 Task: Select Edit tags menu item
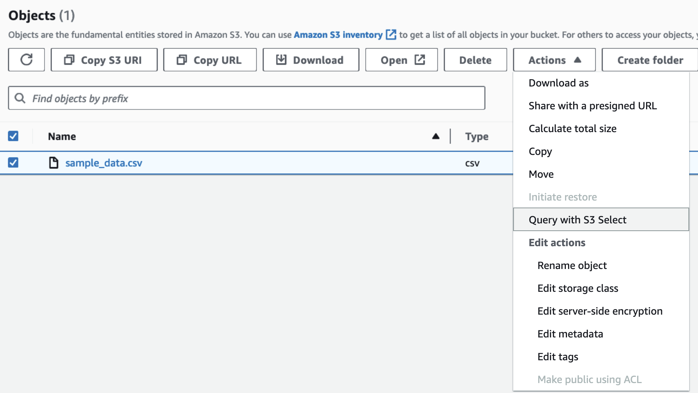click(601, 357)
